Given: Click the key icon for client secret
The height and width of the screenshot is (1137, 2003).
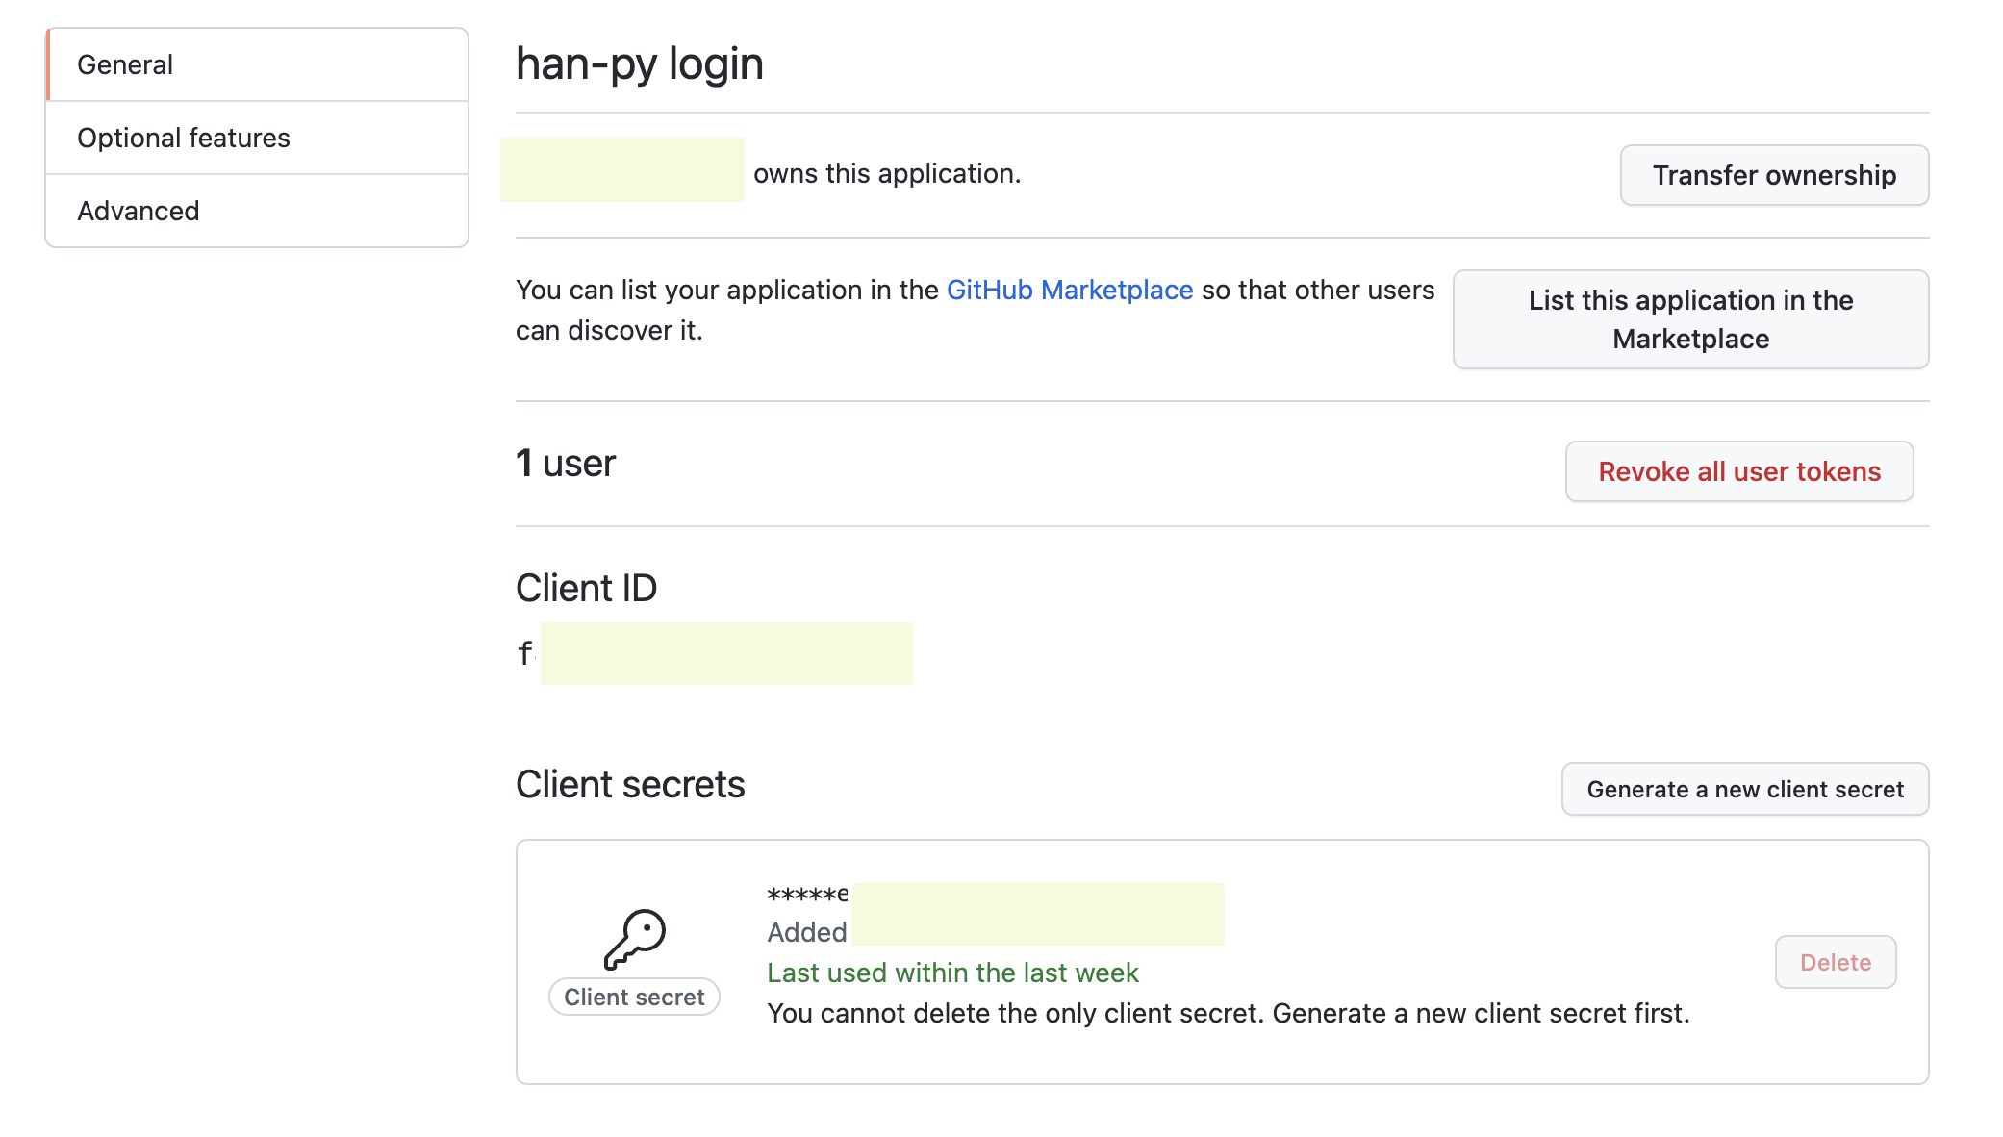Looking at the screenshot, I should [x=634, y=938].
